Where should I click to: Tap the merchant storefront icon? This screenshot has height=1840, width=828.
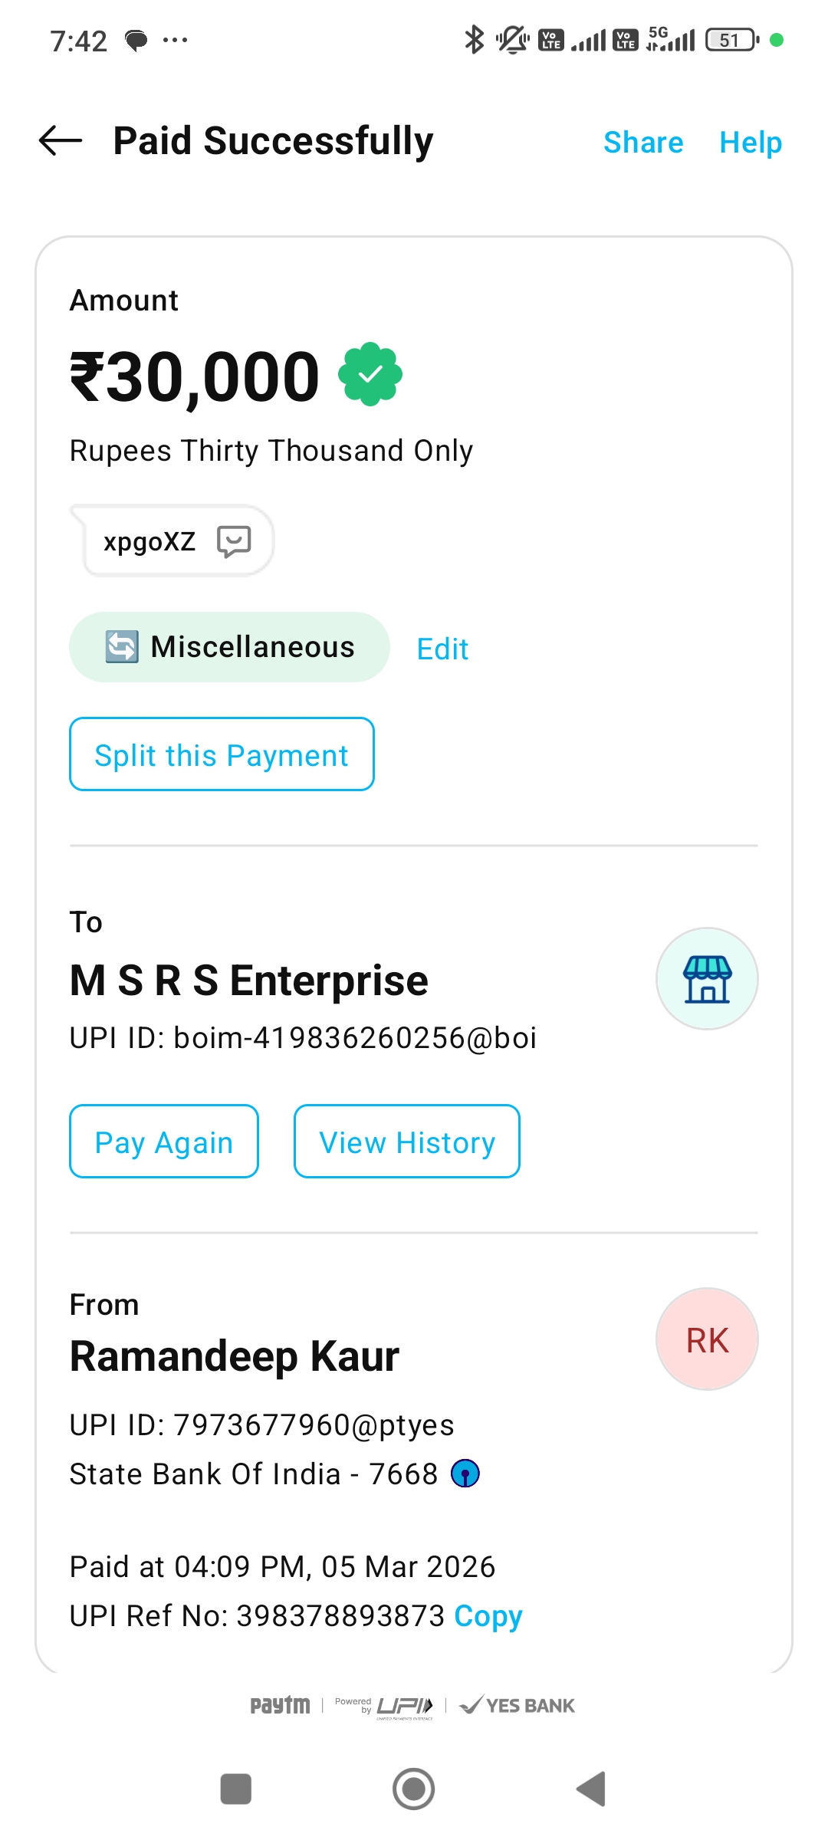tap(707, 979)
